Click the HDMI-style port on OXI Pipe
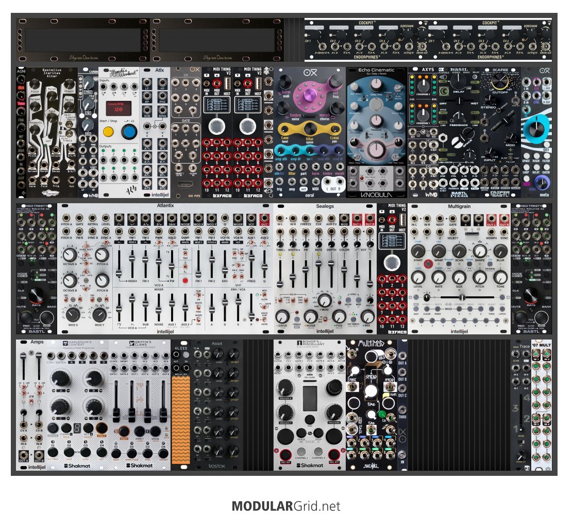Viewport: 573px width, 517px height. tap(186, 183)
